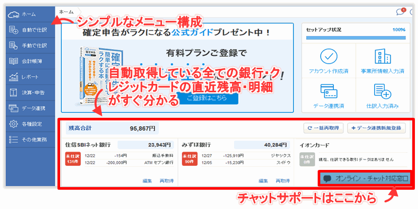Open chat notifications speech bubble icon

point(400,12)
